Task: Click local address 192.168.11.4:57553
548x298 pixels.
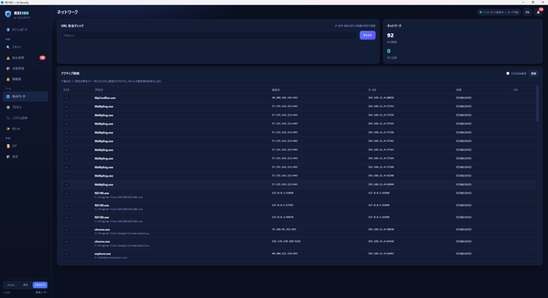Action: click(380, 106)
